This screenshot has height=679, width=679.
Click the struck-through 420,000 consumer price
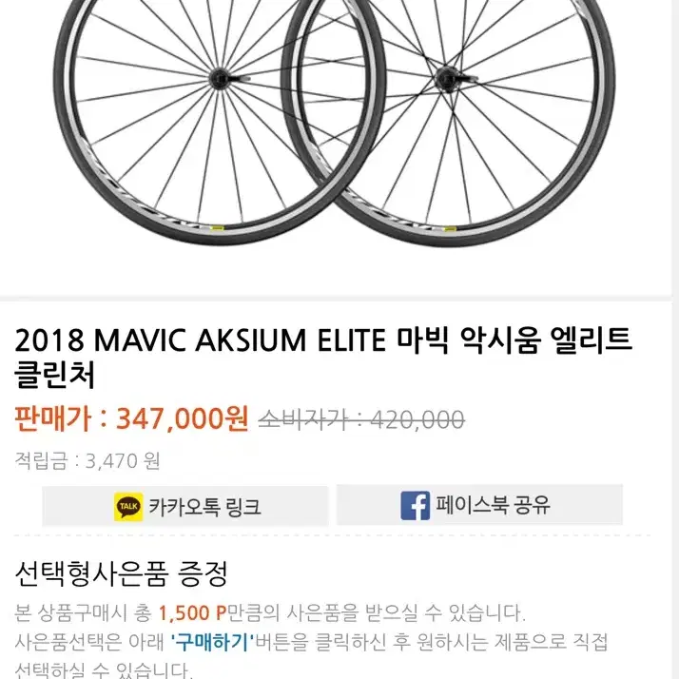(x=417, y=419)
